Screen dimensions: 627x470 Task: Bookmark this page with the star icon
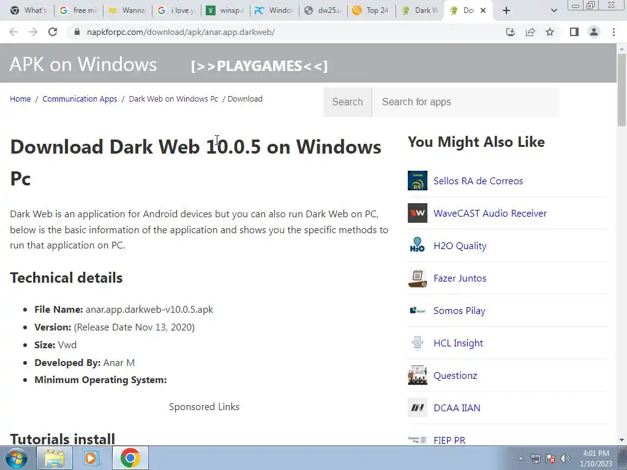click(550, 32)
